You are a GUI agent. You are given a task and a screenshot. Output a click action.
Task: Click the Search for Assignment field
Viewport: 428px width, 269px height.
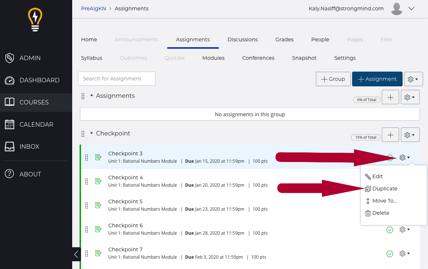[x=117, y=79]
